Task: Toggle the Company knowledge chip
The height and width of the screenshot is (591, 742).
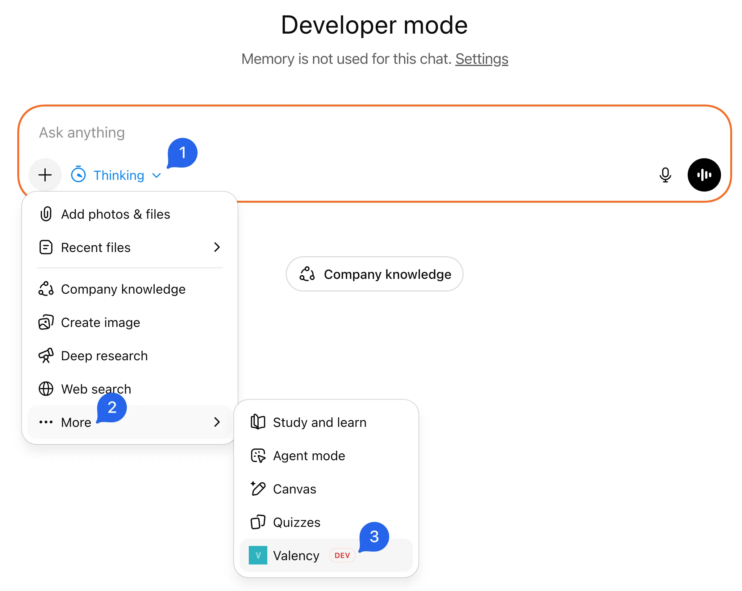Action: tap(374, 274)
